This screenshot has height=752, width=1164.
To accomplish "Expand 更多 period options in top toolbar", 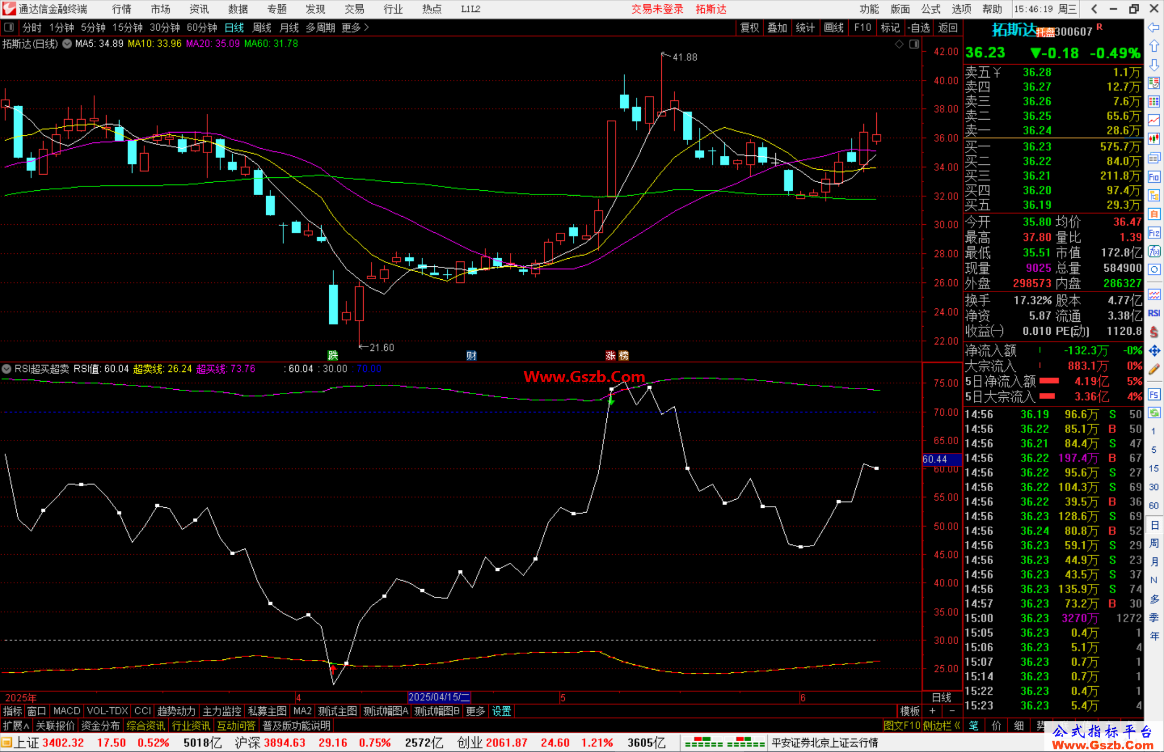I will pos(355,27).
